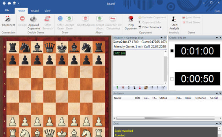Click Start Game in ribbon
222x137 pixels.
click(191, 22)
